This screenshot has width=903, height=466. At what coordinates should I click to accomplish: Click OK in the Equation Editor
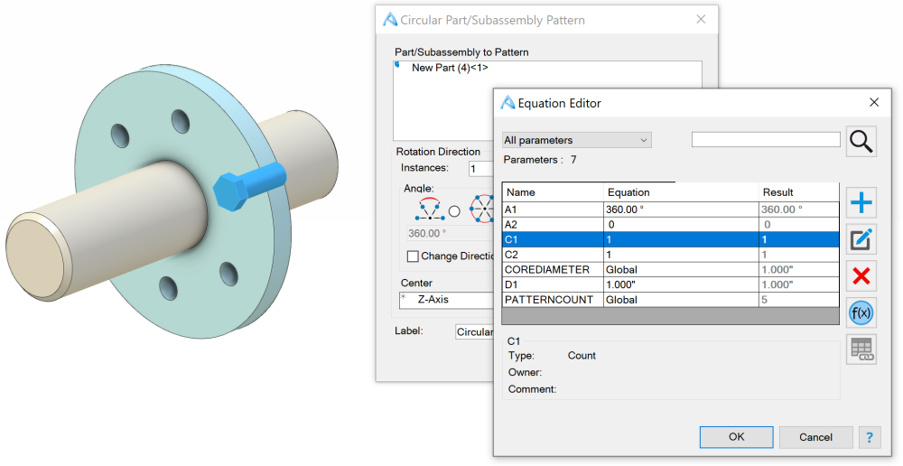tap(737, 437)
